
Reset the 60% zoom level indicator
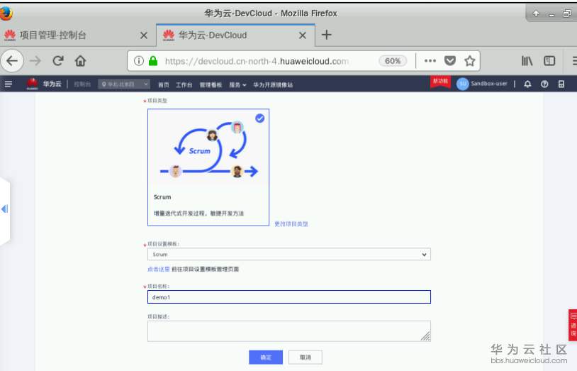(393, 61)
